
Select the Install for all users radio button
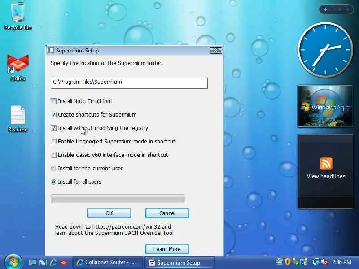coord(53,182)
